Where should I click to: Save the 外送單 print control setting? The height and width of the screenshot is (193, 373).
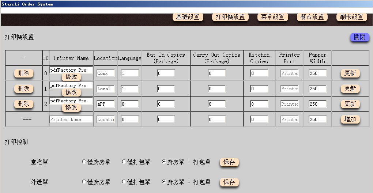pos(229,182)
